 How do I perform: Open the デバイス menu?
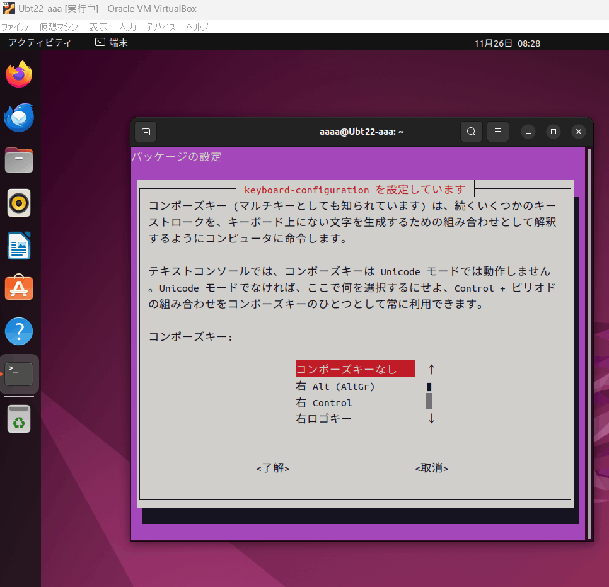click(161, 27)
